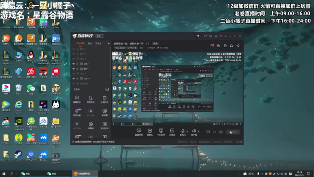Open the Windows Start menu
Image resolution: width=314 pixels, height=177 pixels.
[4, 173]
